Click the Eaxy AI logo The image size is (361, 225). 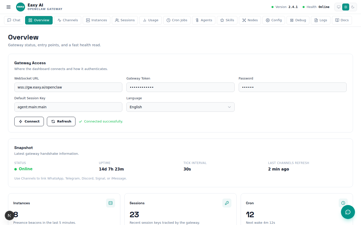tap(21, 7)
